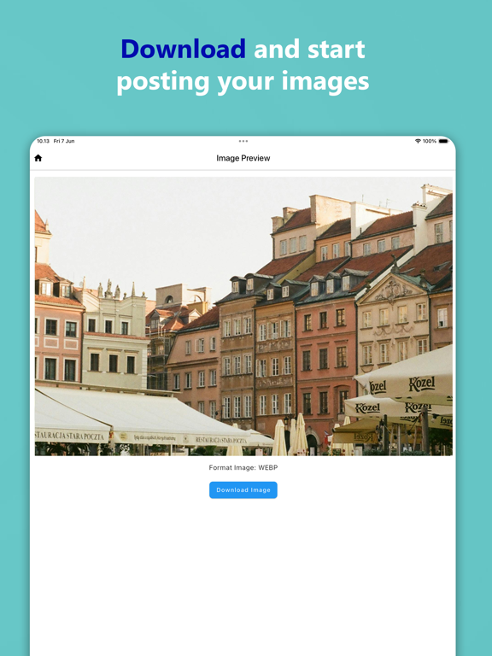Tap the home icon in header
Screen dimensions: 492x656
[x=38, y=158]
